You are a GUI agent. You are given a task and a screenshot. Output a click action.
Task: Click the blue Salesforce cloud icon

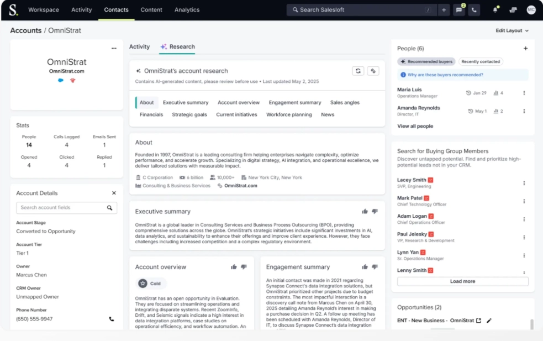point(61,80)
